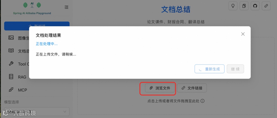Viewport: 277px width, 118px height.
Task: Click the plug icon beside MCP
Action: click(x=11, y=90)
